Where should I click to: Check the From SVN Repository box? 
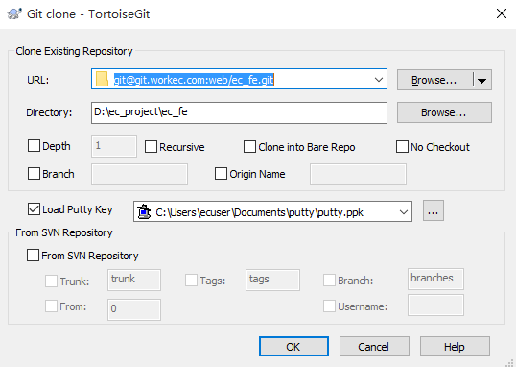33,256
